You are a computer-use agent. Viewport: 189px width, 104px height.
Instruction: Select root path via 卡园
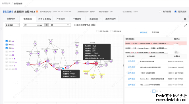(146, 48)
